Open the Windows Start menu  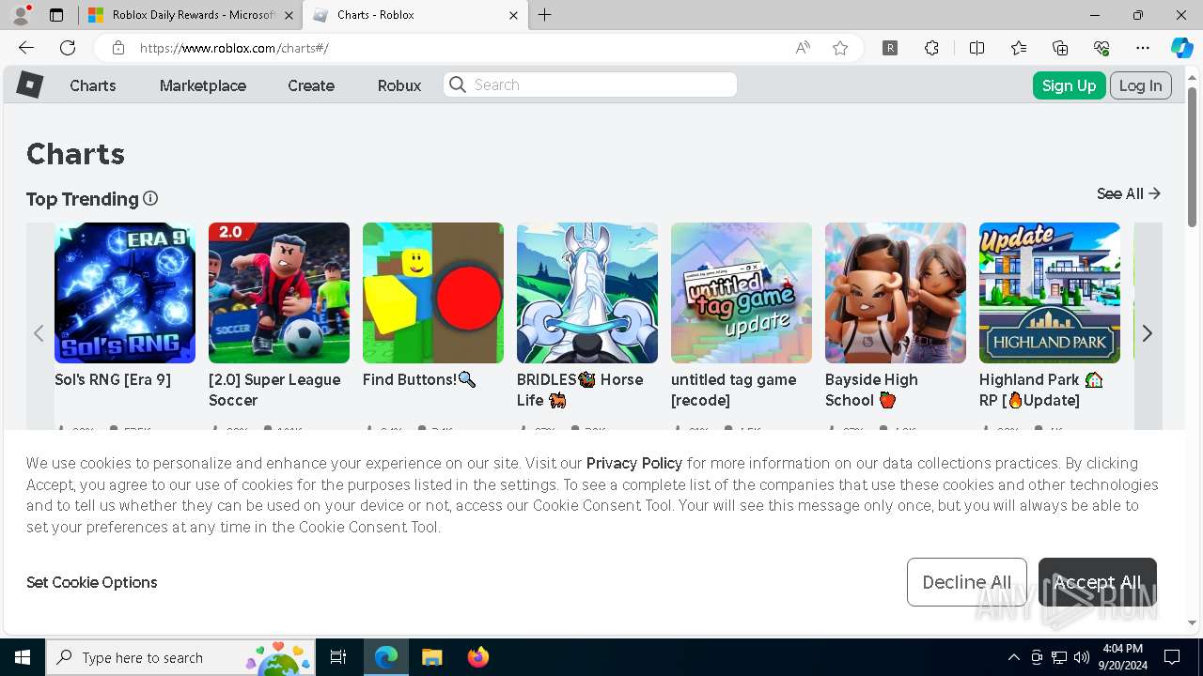pos(23,657)
